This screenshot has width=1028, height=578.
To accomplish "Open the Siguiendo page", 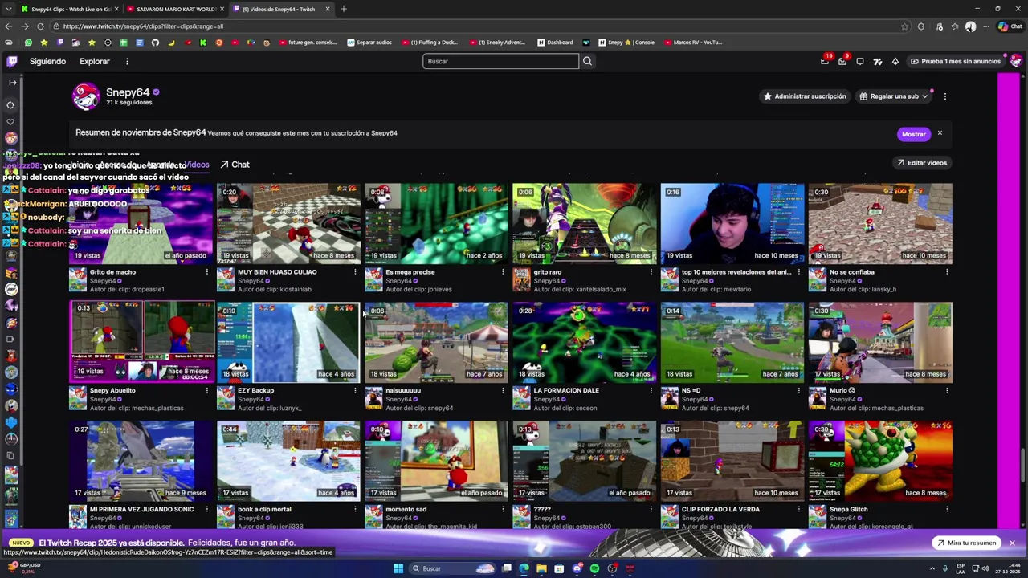I will [x=47, y=61].
